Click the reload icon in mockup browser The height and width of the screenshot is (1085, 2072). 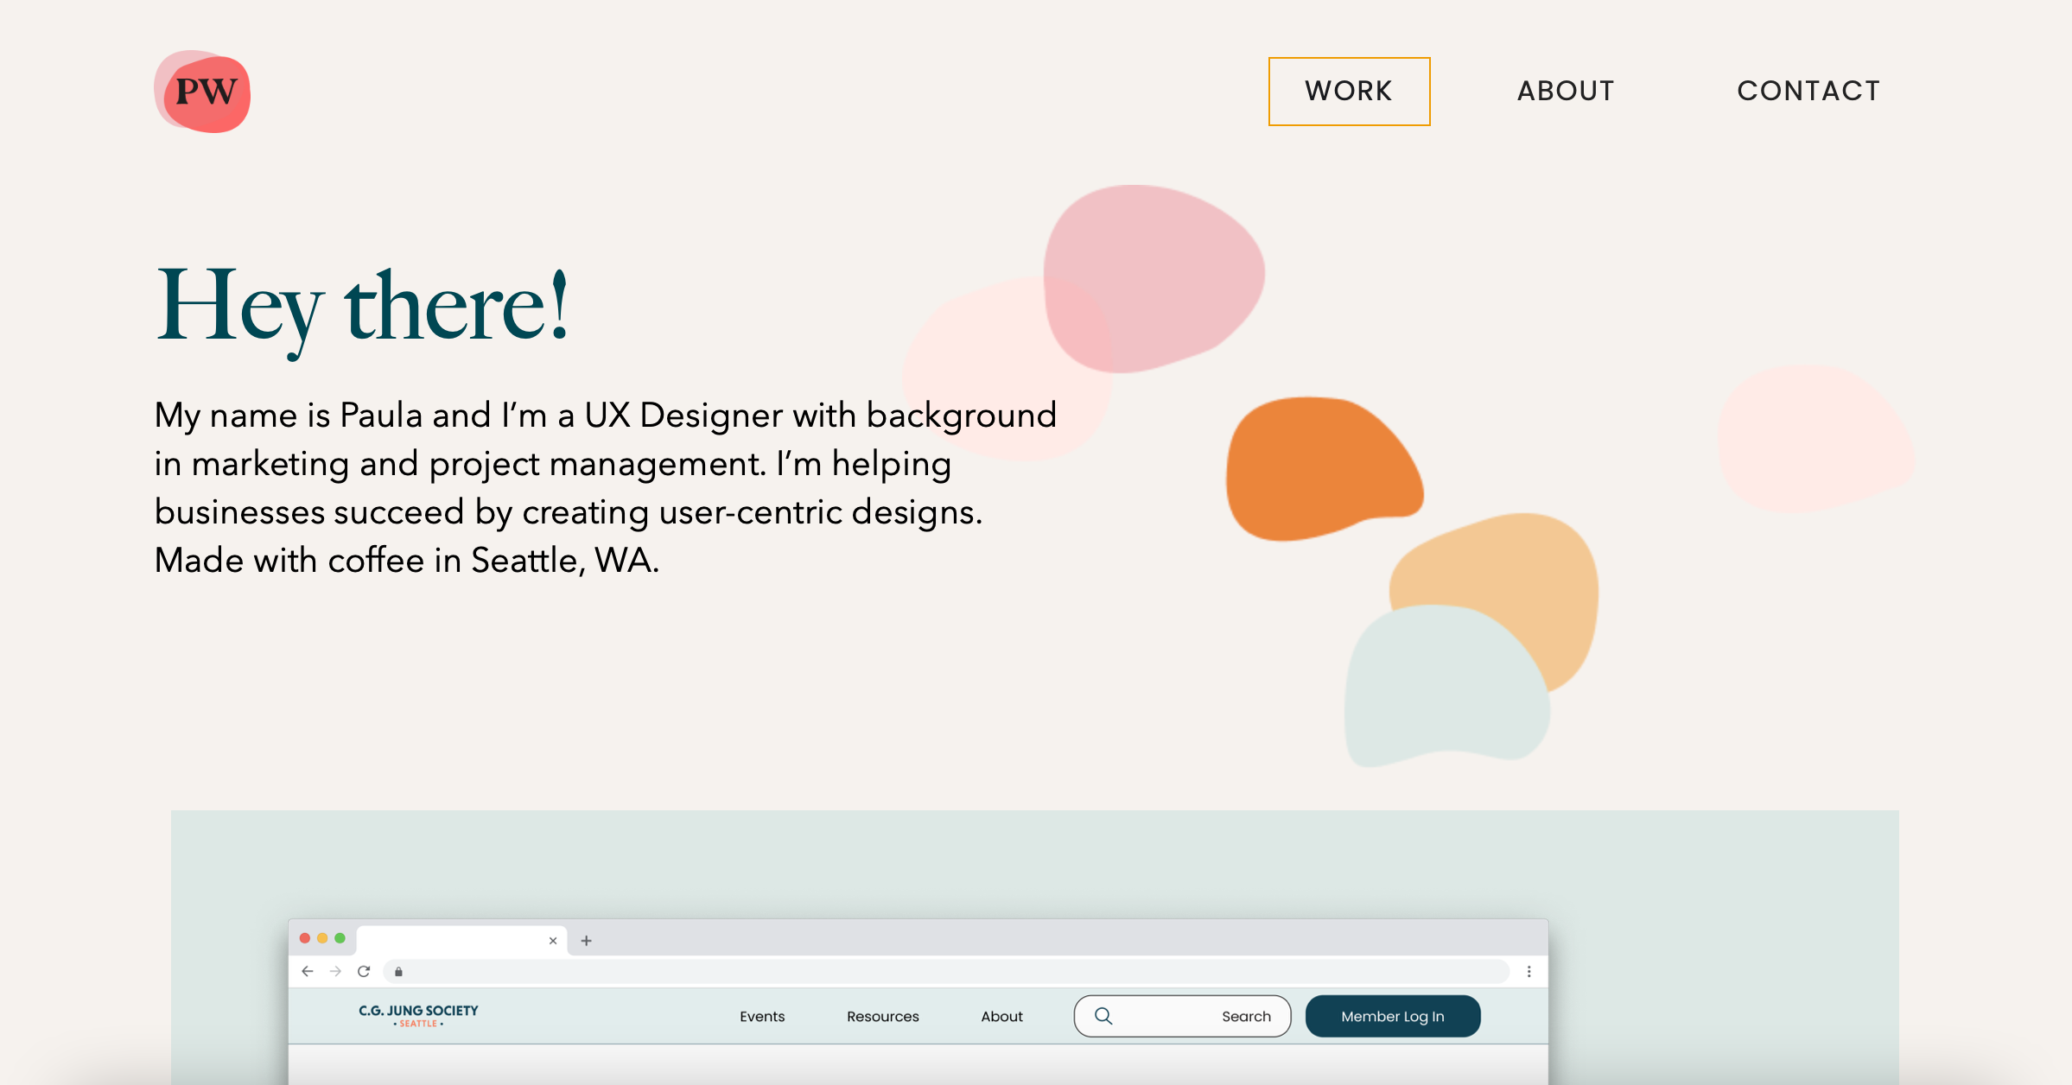364,972
